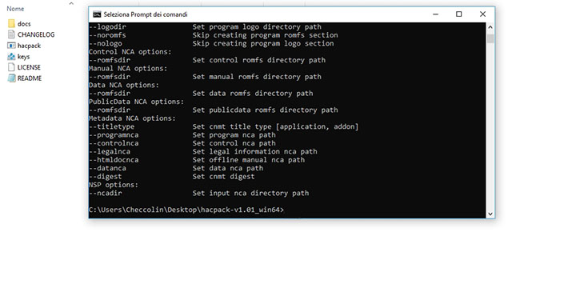Click the Seleziona Prompt dei comandi title
This screenshot has height=304, width=568.
click(146, 14)
